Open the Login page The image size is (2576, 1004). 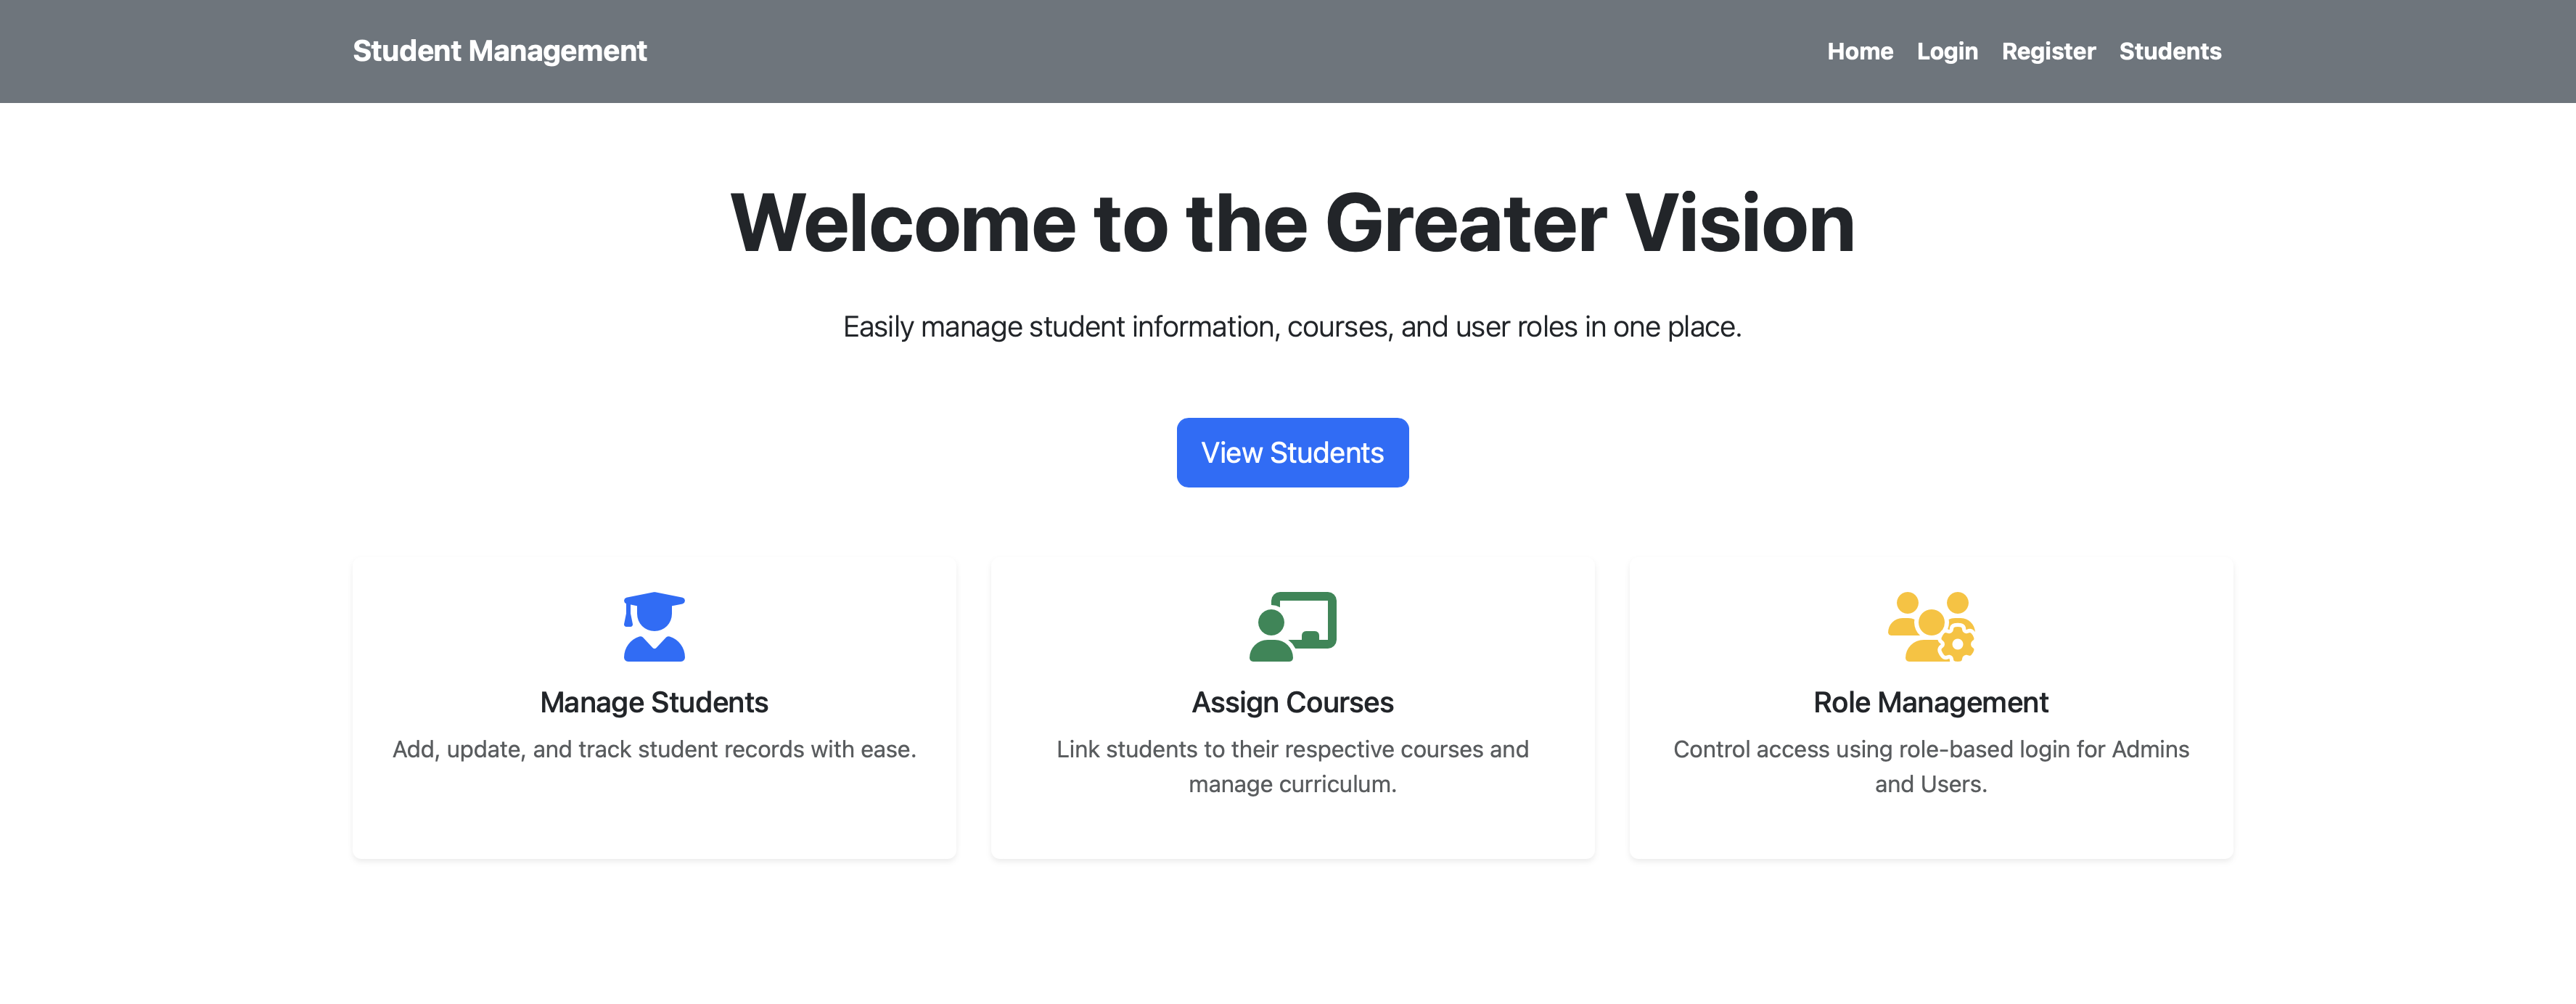pyautogui.click(x=1947, y=51)
